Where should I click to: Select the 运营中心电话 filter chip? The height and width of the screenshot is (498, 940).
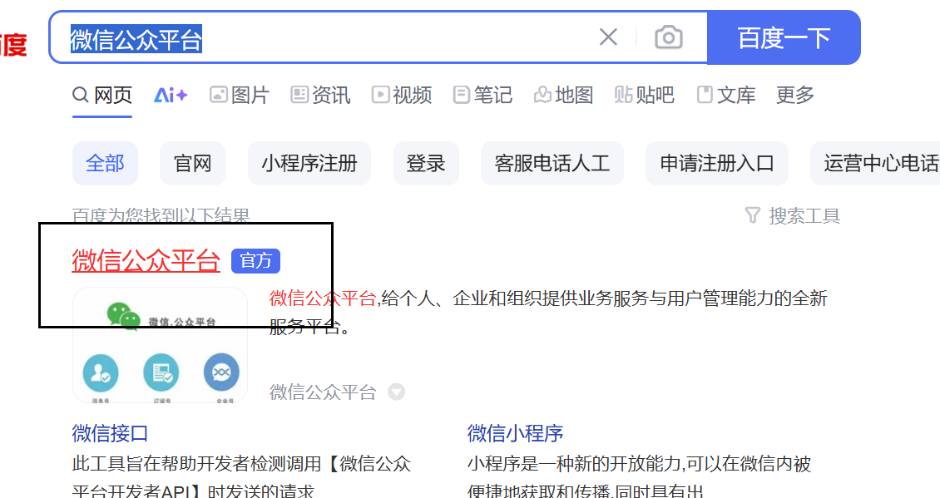point(875,163)
